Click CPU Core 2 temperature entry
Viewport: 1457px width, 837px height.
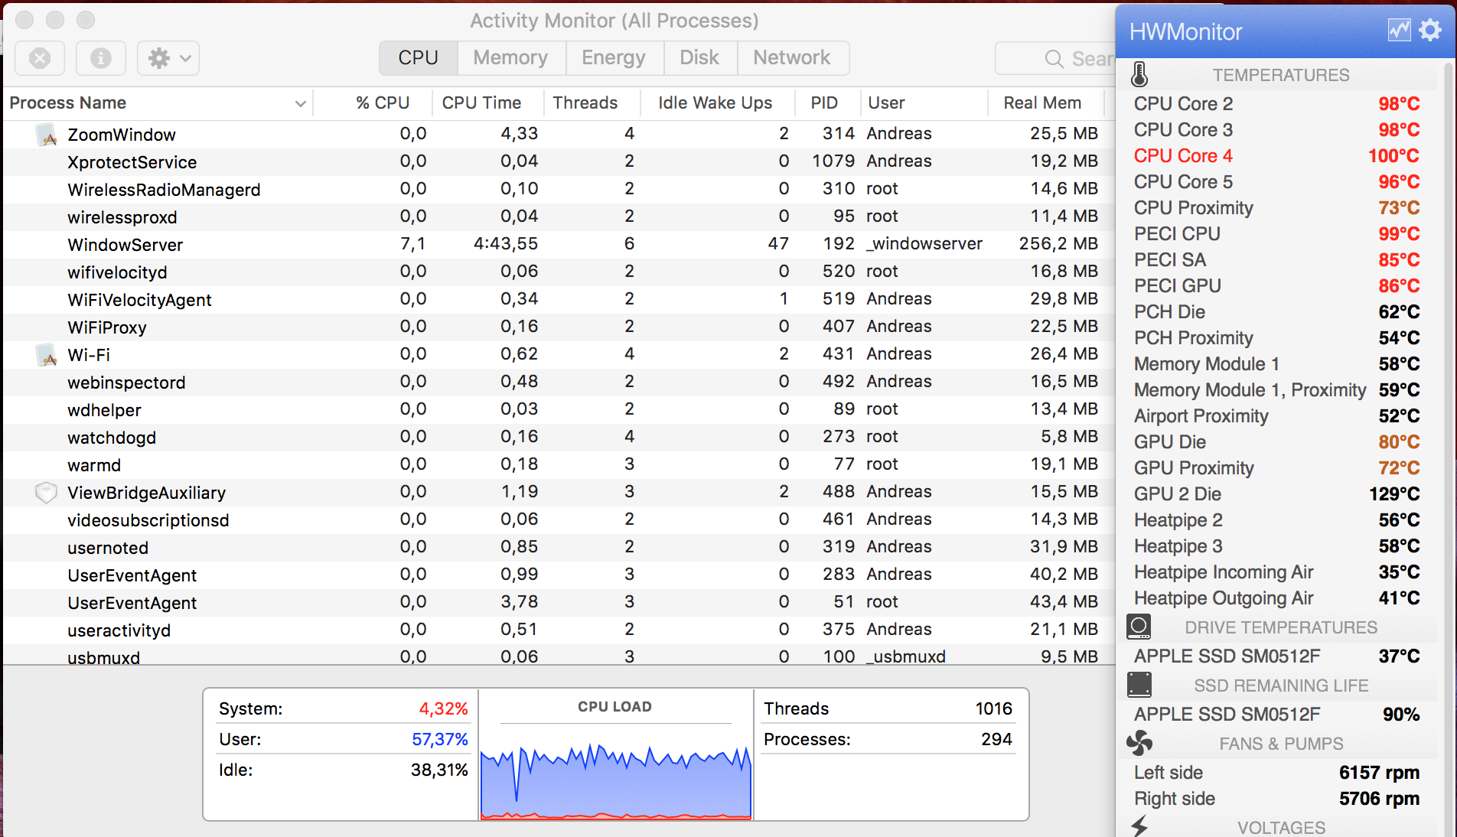pyautogui.click(x=1276, y=104)
